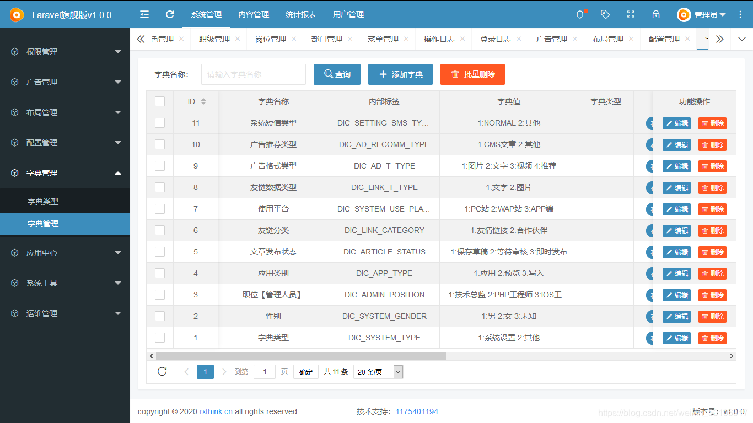The width and height of the screenshot is (753, 423).
Task: Expand the 配置管理 sidebar menu
Action: (x=64, y=143)
